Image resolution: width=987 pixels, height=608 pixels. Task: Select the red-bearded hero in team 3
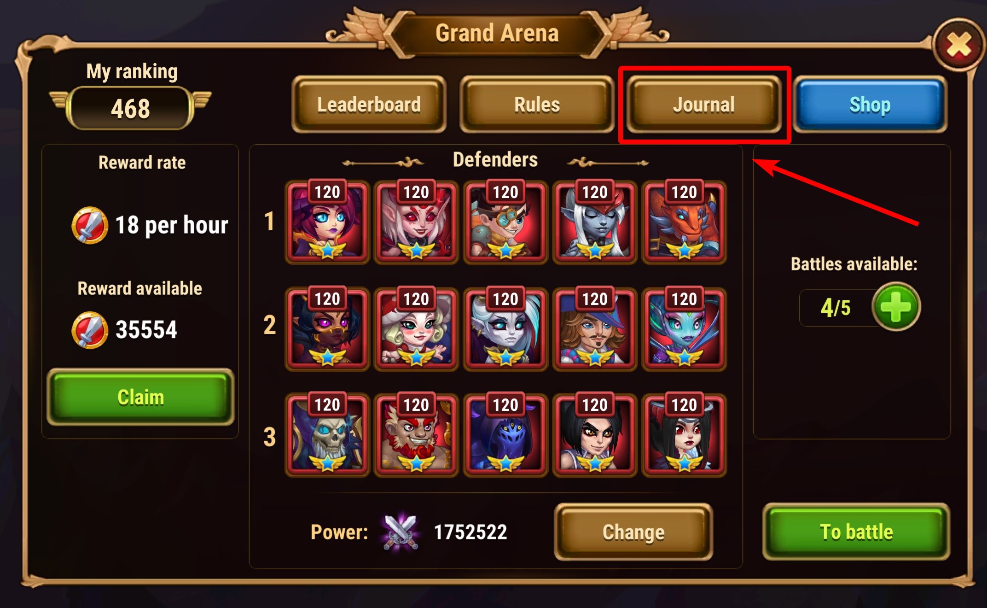coord(416,434)
